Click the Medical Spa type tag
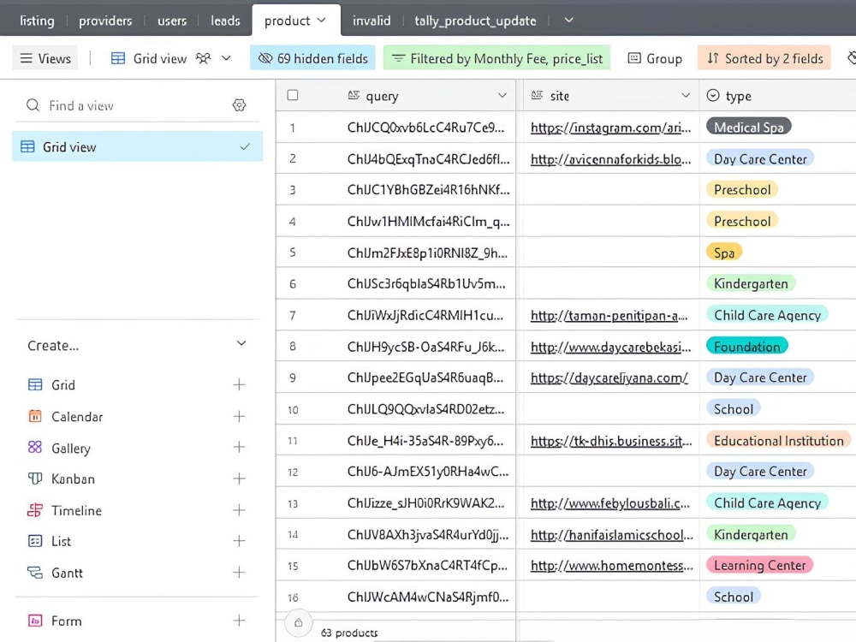The image size is (856, 642). [748, 128]
